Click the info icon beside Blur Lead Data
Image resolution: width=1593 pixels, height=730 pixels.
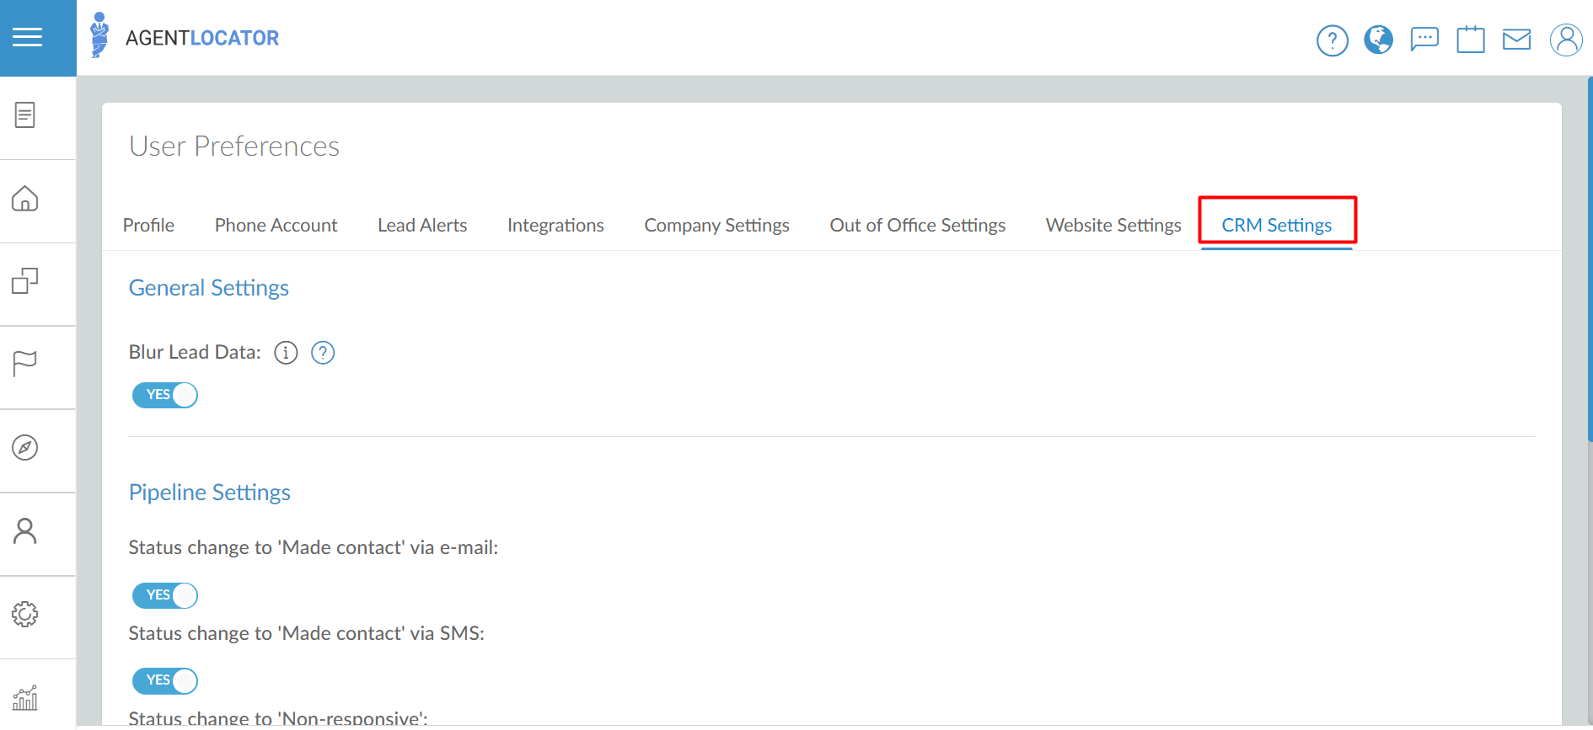(287, 353)
